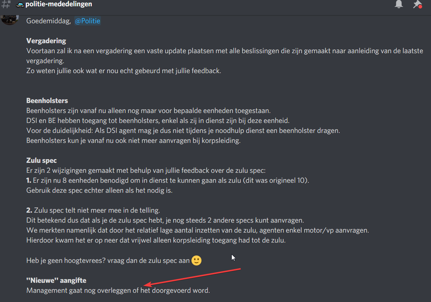Open notification settings bell icon
The width and height of the screenshot is (431, 302).
coord(399,4)
